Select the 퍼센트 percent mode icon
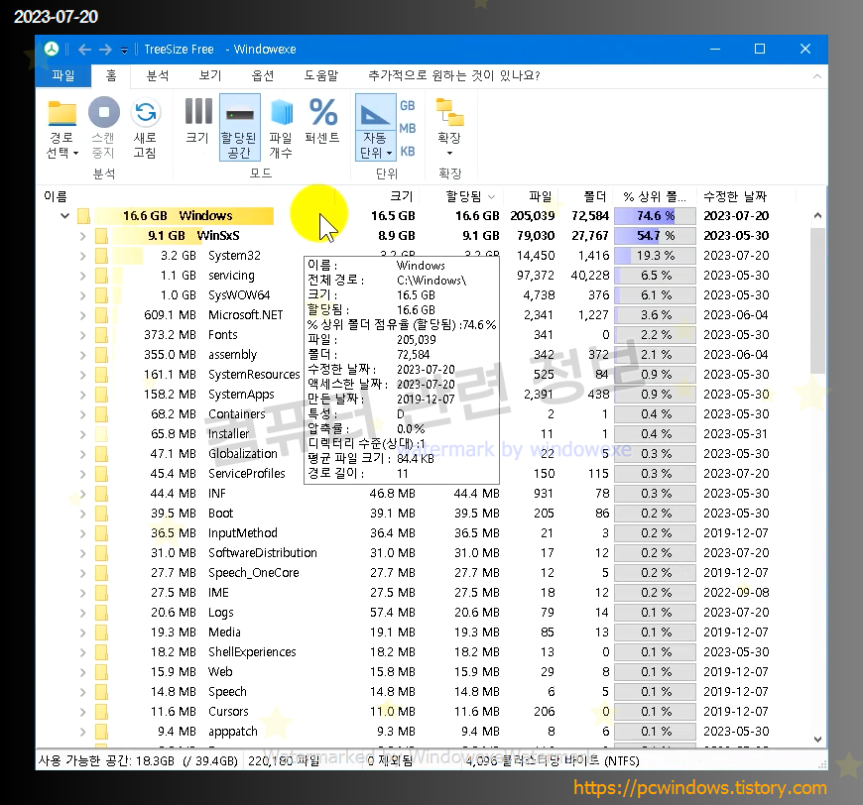Viewport: 863px width, 805px height. pos(322,112)
